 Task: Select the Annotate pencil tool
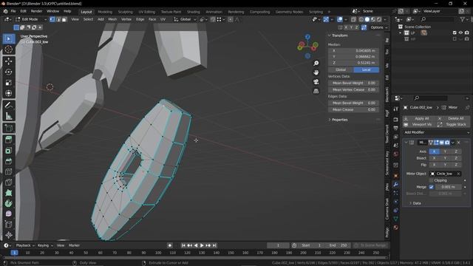coord(8,105)
